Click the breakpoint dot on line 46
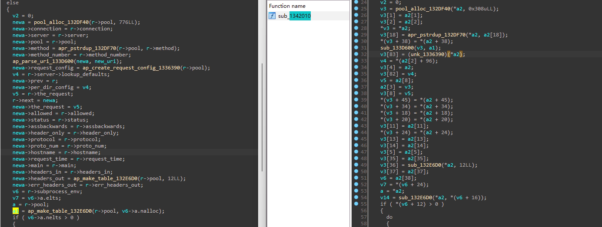 [356, 145]
